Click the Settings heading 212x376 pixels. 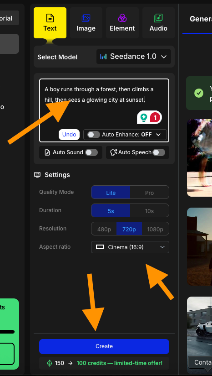click(57, 175)
